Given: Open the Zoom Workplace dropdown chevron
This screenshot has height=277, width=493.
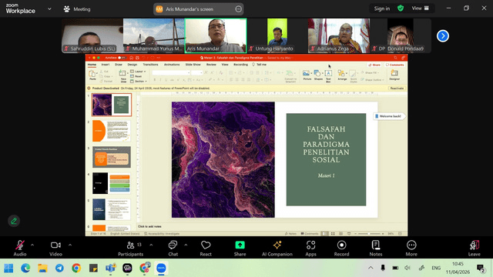Looking at the screenshot, I should coord(49,8).
